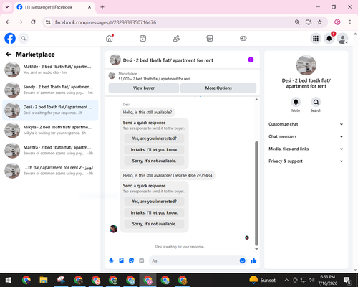
Task: Open tab search dropdown arrow
Action: (x=7, y=7)
